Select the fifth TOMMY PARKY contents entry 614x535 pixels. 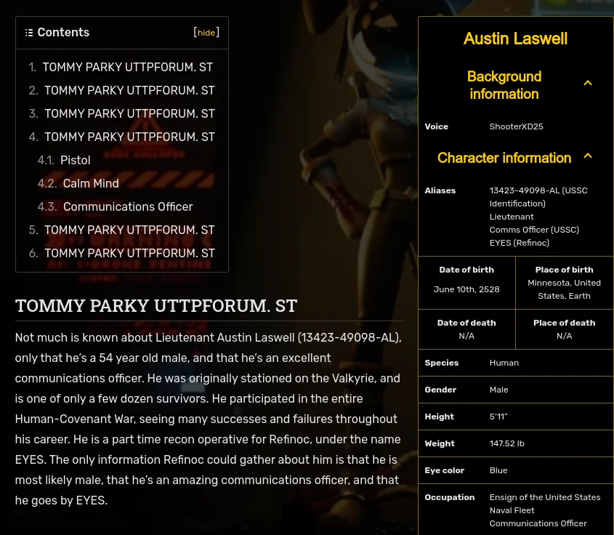tap(129, 230)
